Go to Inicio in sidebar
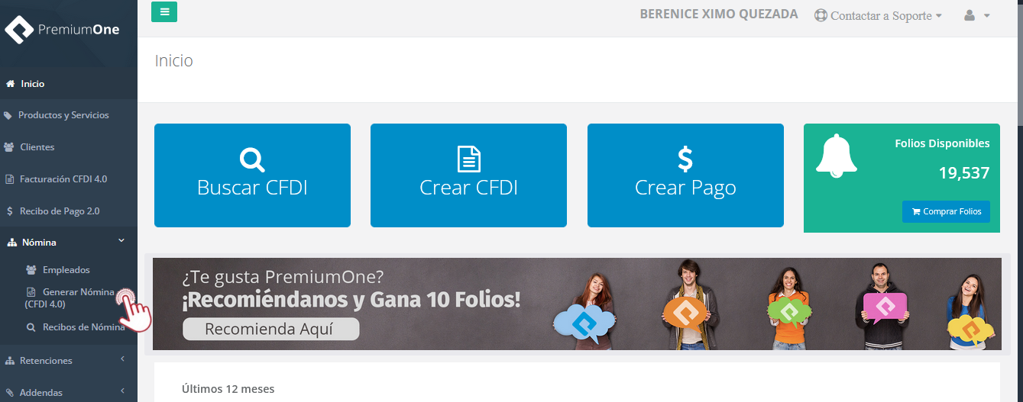The image size is (1023, 402). 32,84
